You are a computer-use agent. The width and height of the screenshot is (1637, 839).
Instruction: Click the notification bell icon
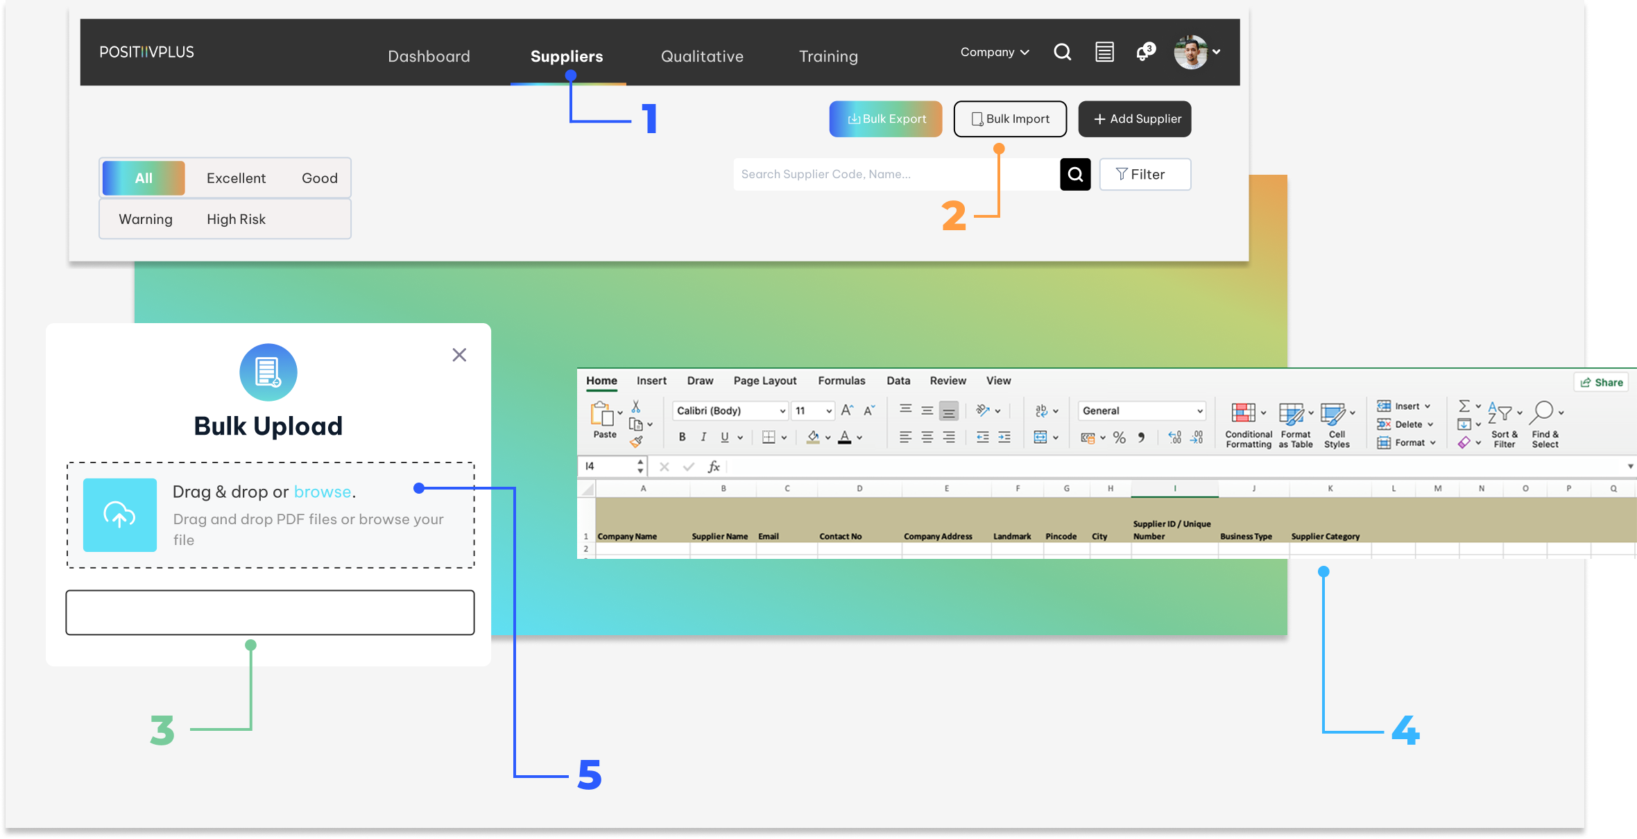click(1143, 53)
